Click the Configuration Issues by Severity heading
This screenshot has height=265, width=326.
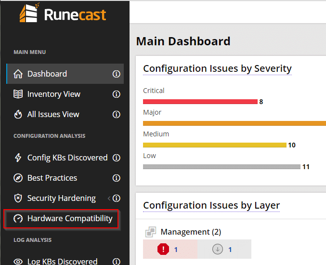point(217,68)
